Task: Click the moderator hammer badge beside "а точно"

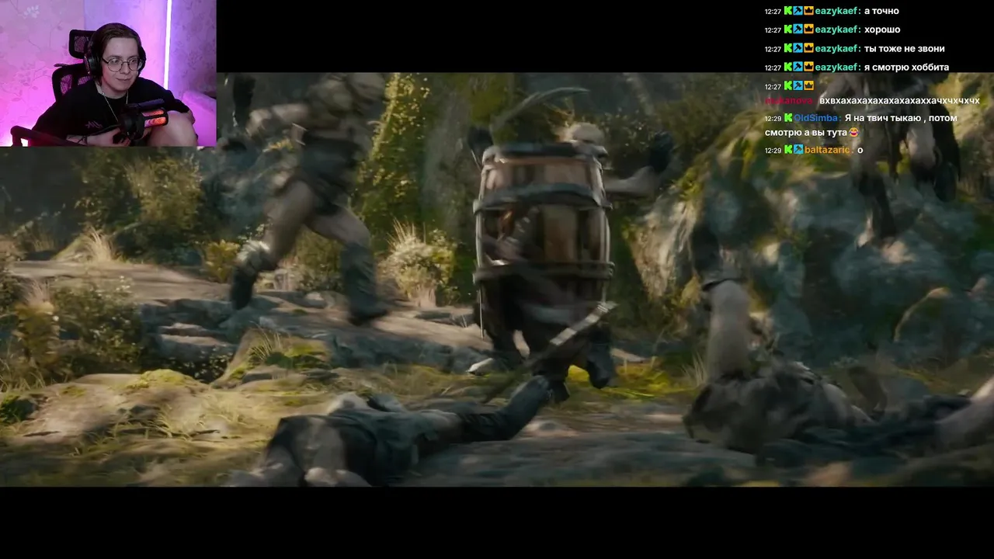Action: [x=798, y=11]
